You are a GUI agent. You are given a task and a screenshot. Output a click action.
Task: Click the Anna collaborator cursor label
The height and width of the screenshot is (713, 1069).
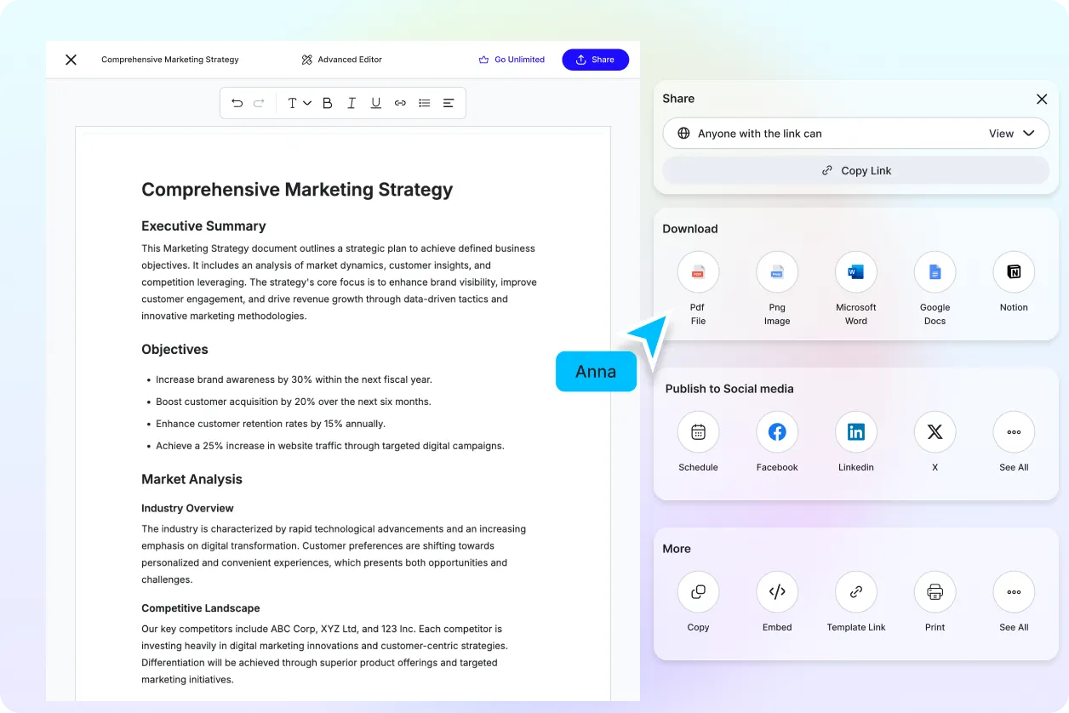(x=596, y=371)
